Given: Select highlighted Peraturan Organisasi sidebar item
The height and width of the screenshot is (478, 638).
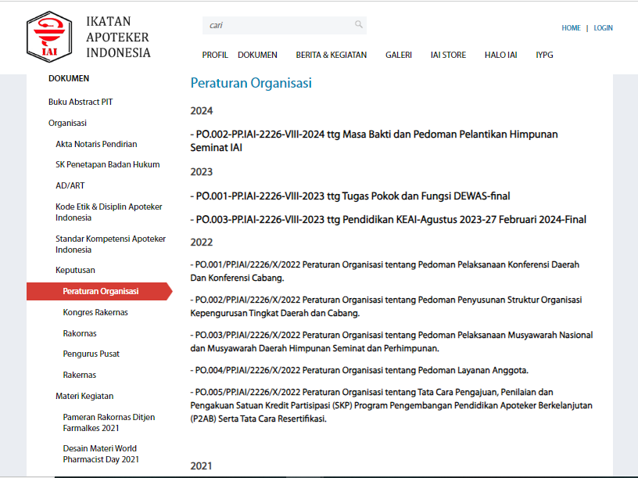Looking at the screenshot, I should (99, 291).
